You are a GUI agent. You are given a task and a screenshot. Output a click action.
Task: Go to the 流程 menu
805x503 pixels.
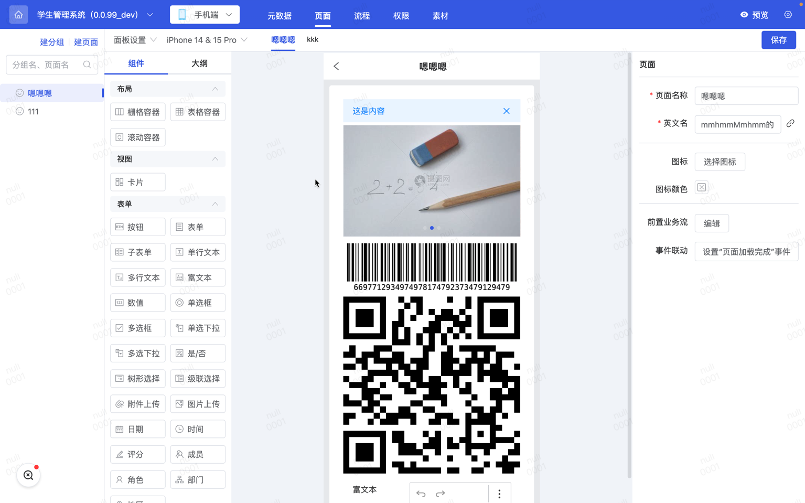click(362, 16)
